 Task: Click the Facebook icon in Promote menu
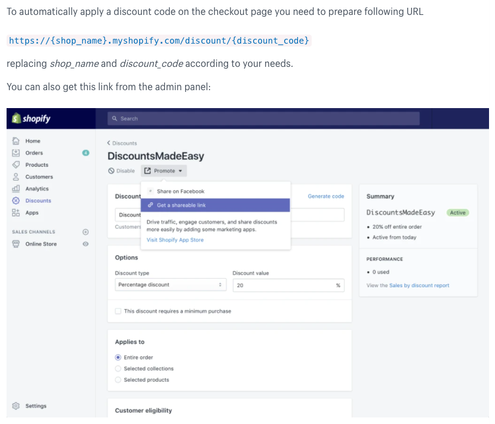(x=150, y=191)
